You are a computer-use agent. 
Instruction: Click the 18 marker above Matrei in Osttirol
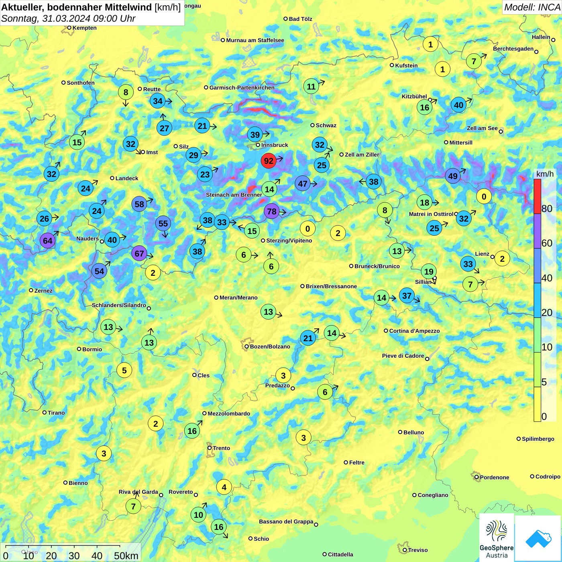(x=425, y=202)
